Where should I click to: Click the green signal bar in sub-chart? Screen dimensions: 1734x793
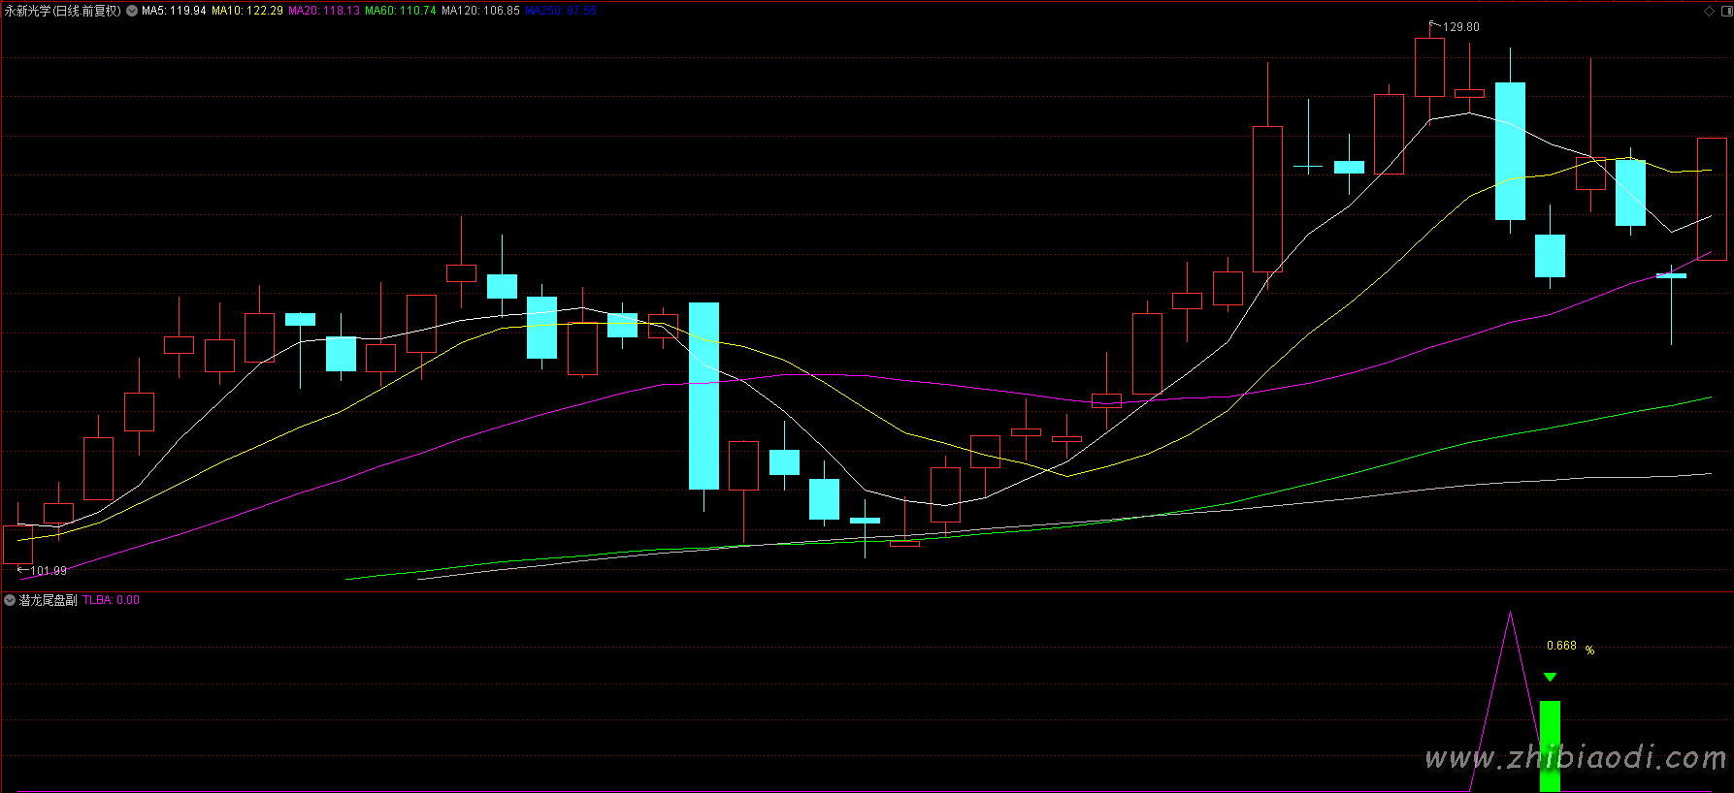(x=1550, y=745)
